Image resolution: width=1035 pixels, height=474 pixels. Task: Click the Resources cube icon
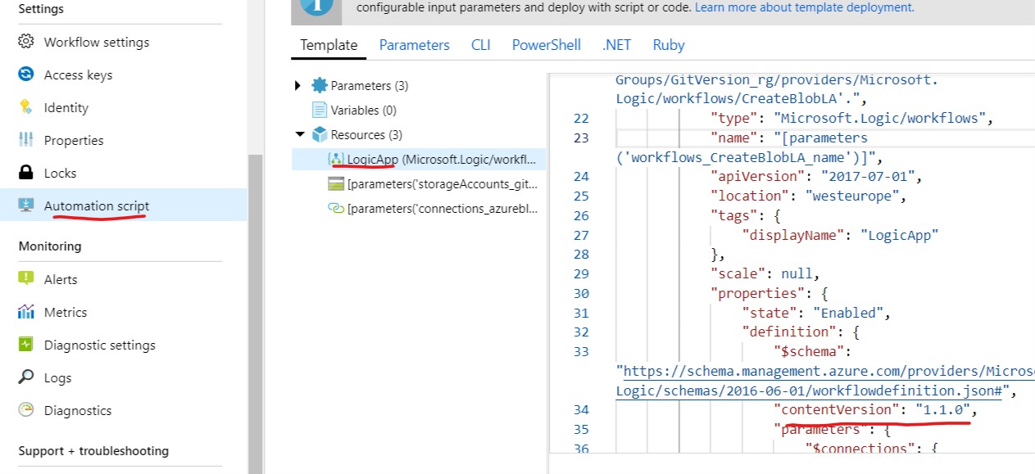click(320, 134)
